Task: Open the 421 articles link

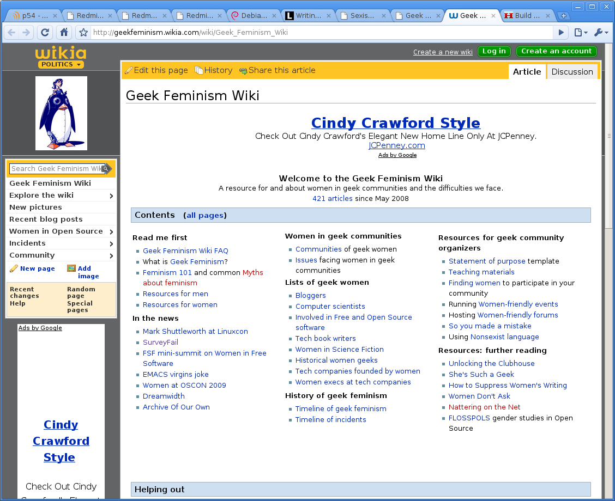Action: coord(333,199)
